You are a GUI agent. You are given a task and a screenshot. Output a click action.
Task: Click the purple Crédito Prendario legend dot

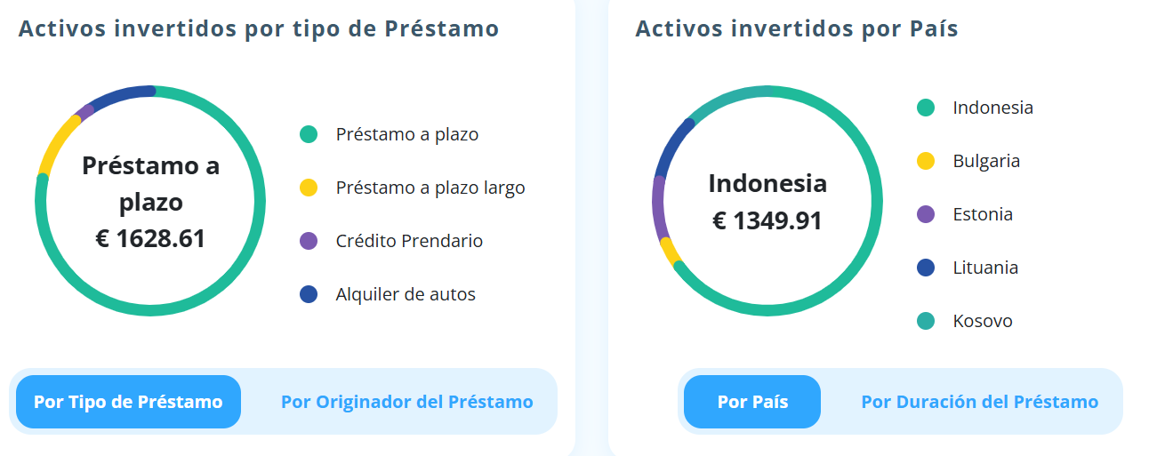pos(309,241)
